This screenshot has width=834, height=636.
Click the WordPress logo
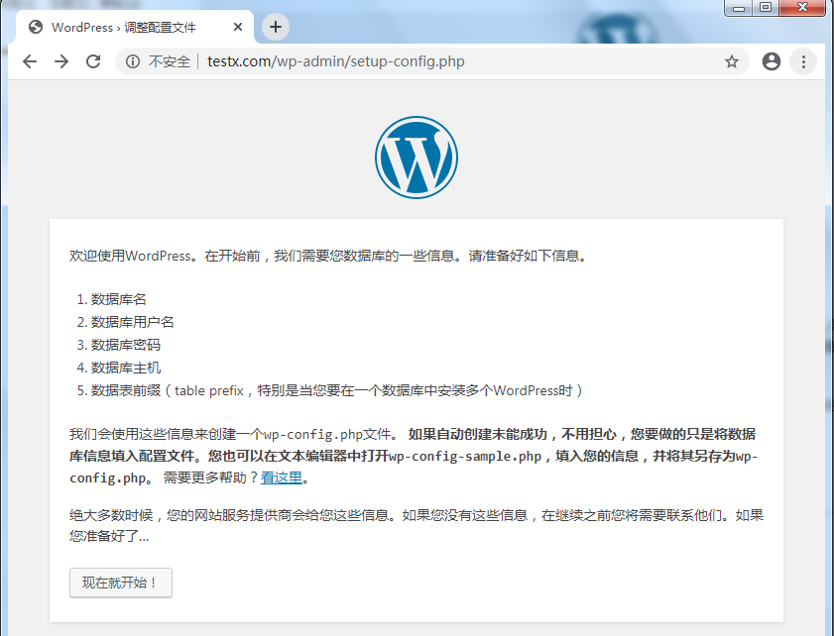[x=417, y=158]
